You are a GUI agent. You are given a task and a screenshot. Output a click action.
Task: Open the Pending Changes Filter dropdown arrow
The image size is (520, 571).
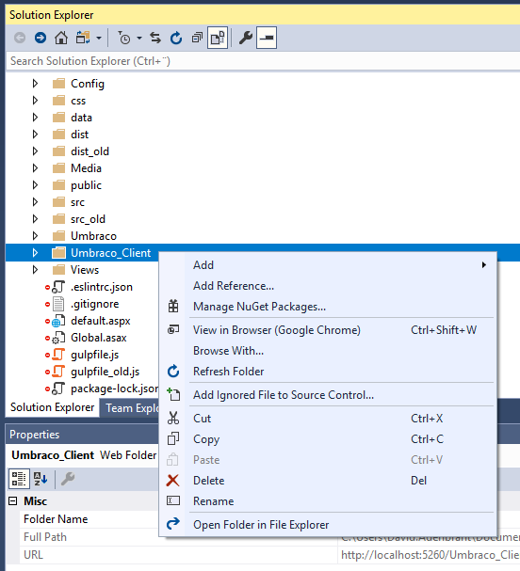(139, 38)
